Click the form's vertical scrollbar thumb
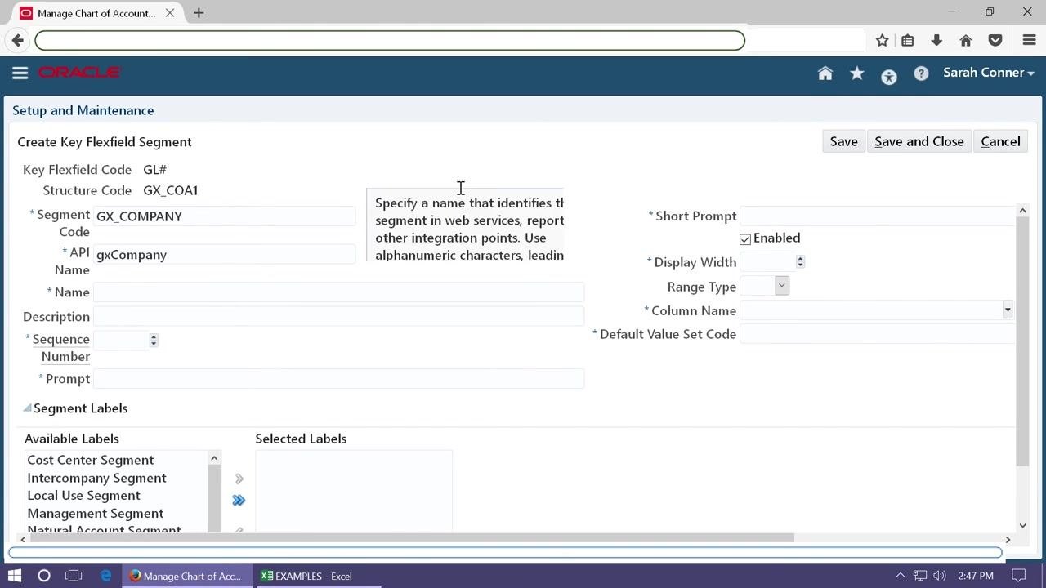The height and width of the screenshot is (588, 1046). click(x=1022, y=342)
